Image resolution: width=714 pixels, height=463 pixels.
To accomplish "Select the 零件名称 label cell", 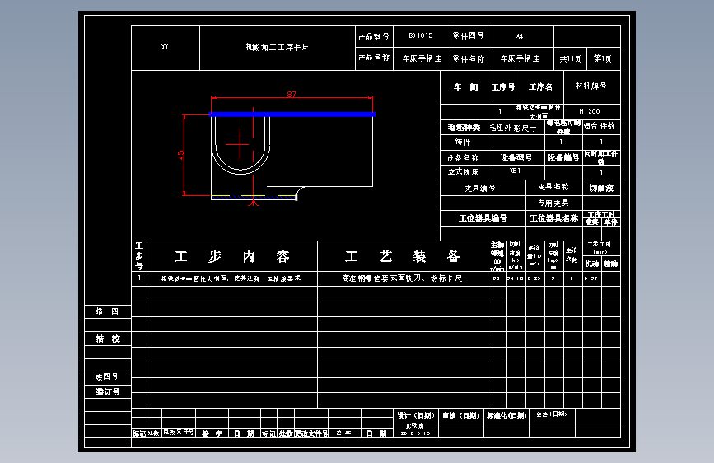I will pos(469,58).
